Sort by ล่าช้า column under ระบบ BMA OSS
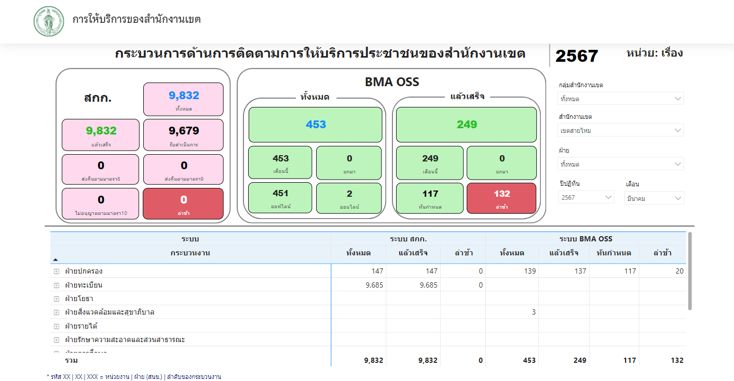 click(662, 253)
